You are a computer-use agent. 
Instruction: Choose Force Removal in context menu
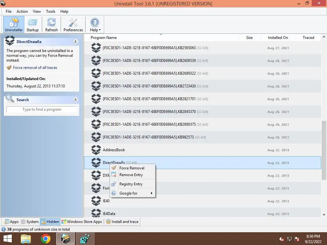133,168
